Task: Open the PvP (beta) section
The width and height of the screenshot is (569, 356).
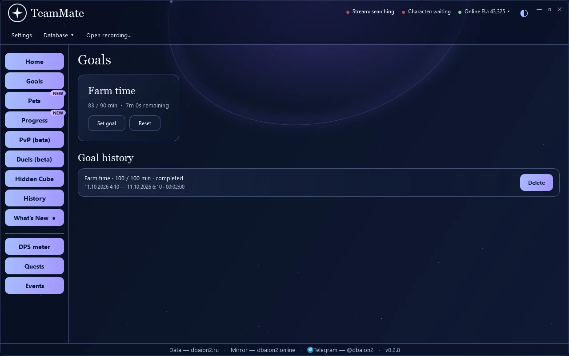Action: point(34,140)
